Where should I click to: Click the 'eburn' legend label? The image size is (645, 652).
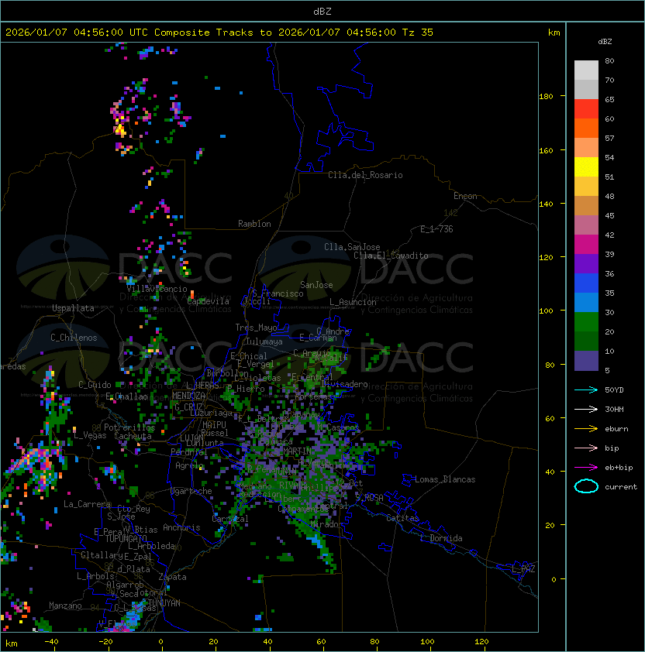[x=616, y=429]
